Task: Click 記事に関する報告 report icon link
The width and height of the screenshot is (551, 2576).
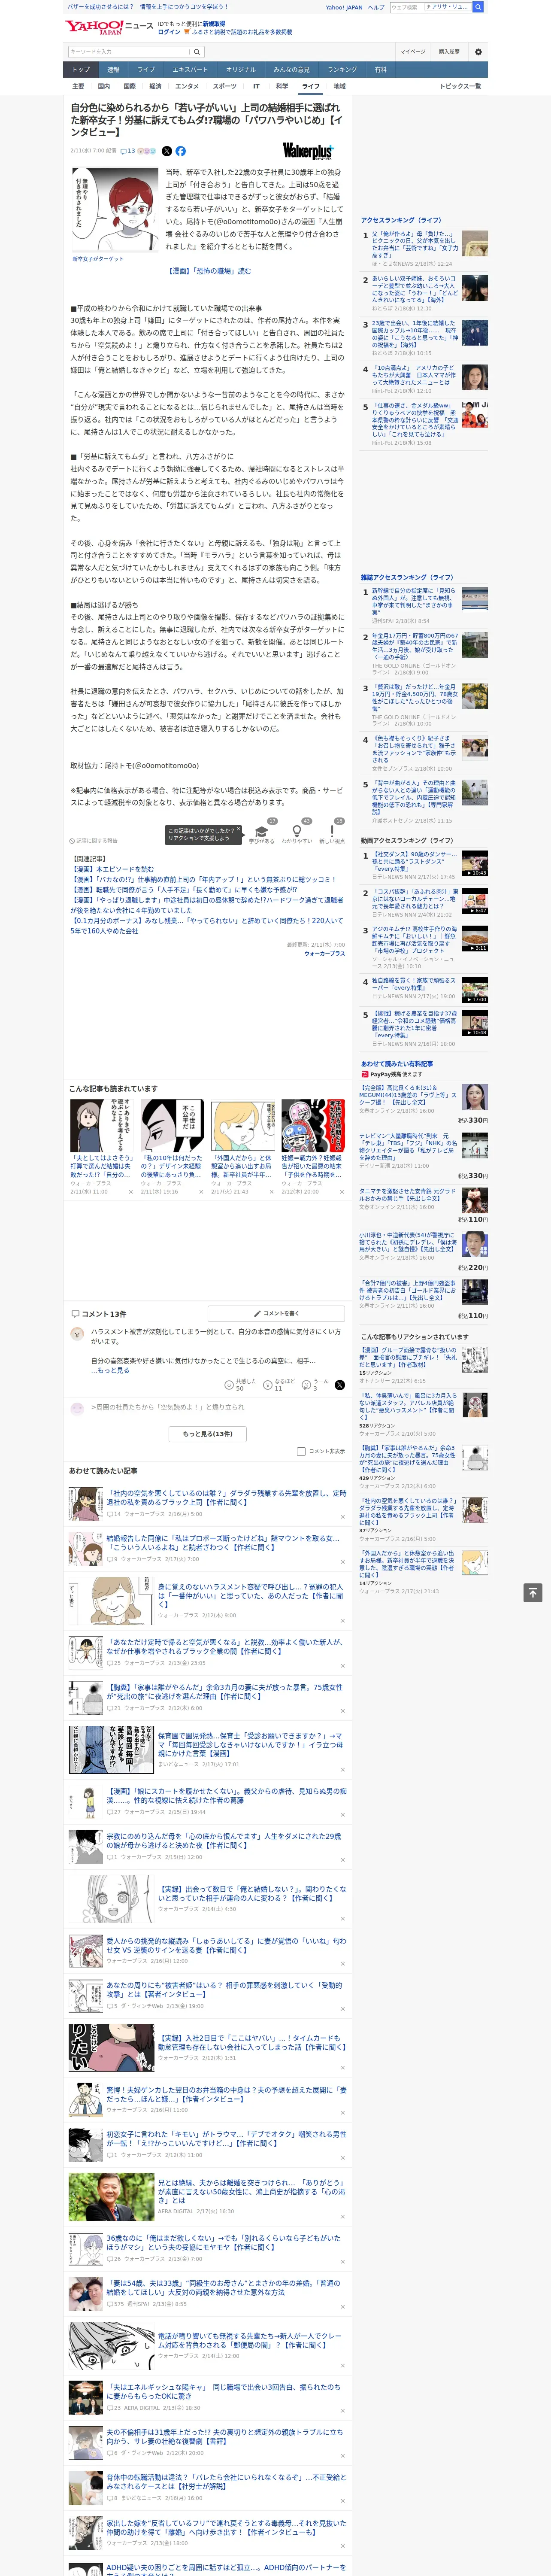Action: point(93,841)
